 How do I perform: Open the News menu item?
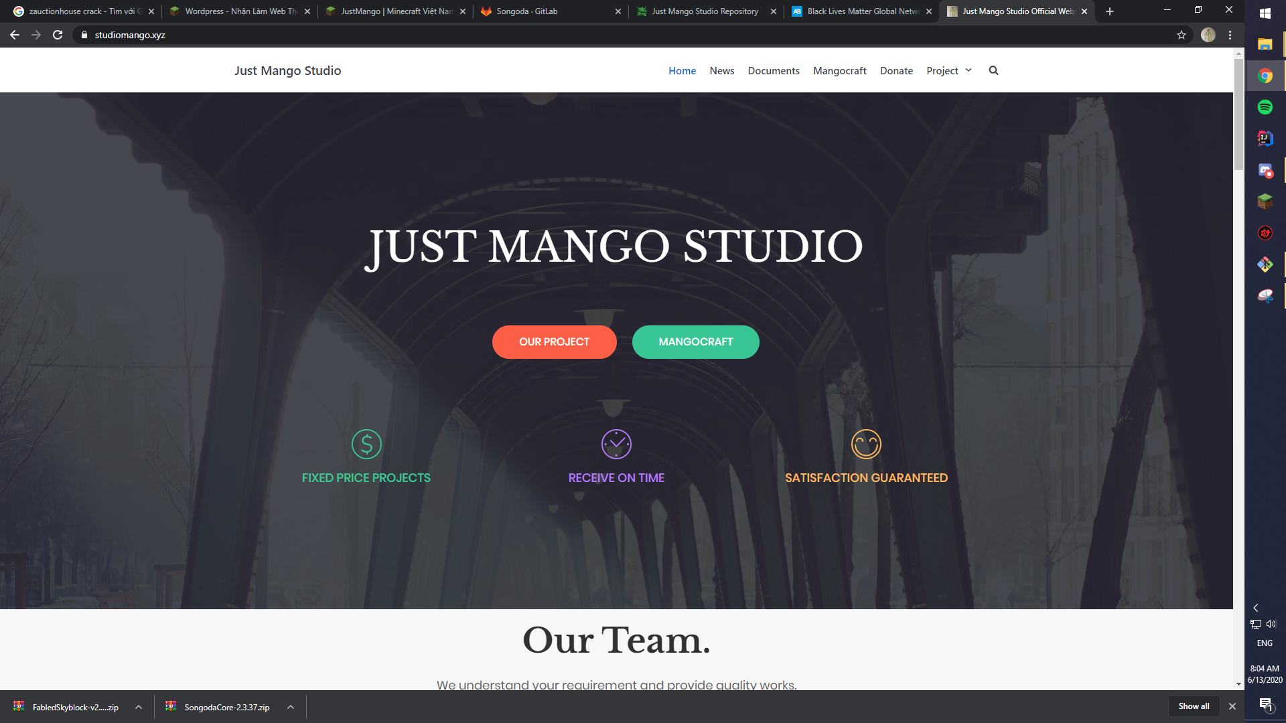(722, 70)
